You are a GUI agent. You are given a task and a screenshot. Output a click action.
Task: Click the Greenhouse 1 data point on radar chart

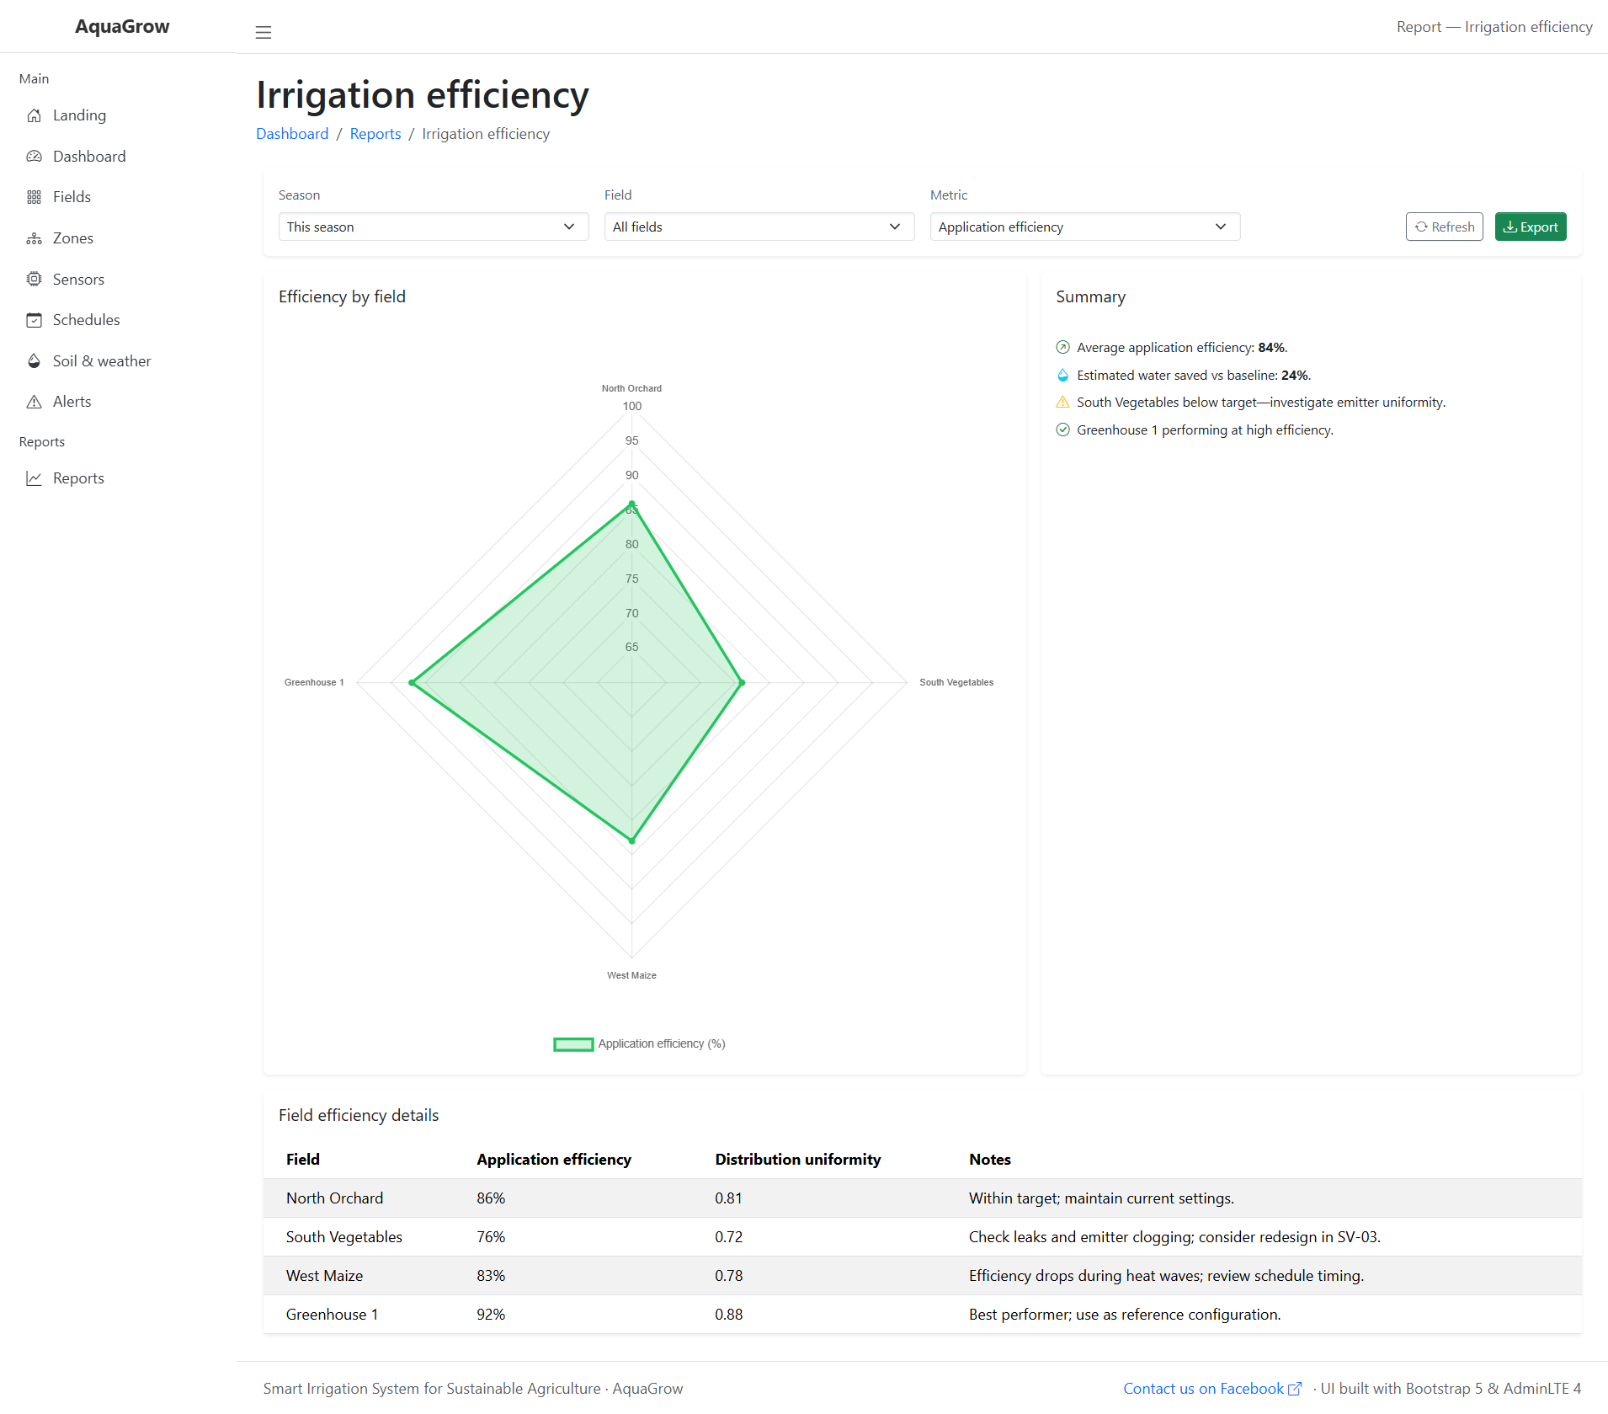pos(412,682)
